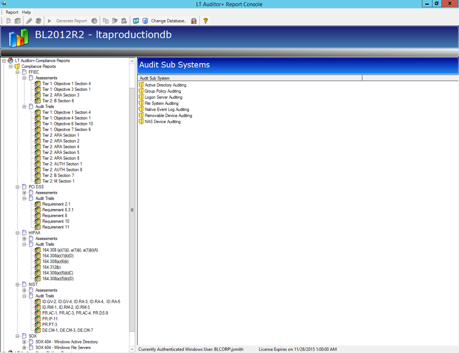The image size is (459, 353).
Task: Click the Native Event Log Auditing shield icon
Action: click(x=141, y=110)
